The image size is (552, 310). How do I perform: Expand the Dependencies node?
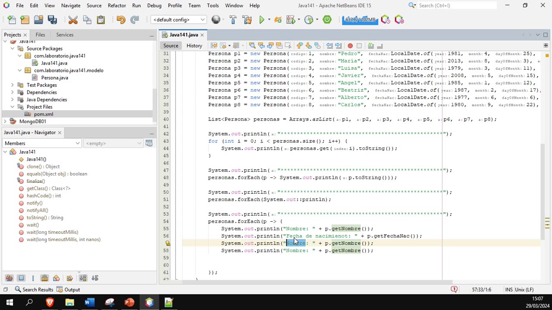[13, 93]
